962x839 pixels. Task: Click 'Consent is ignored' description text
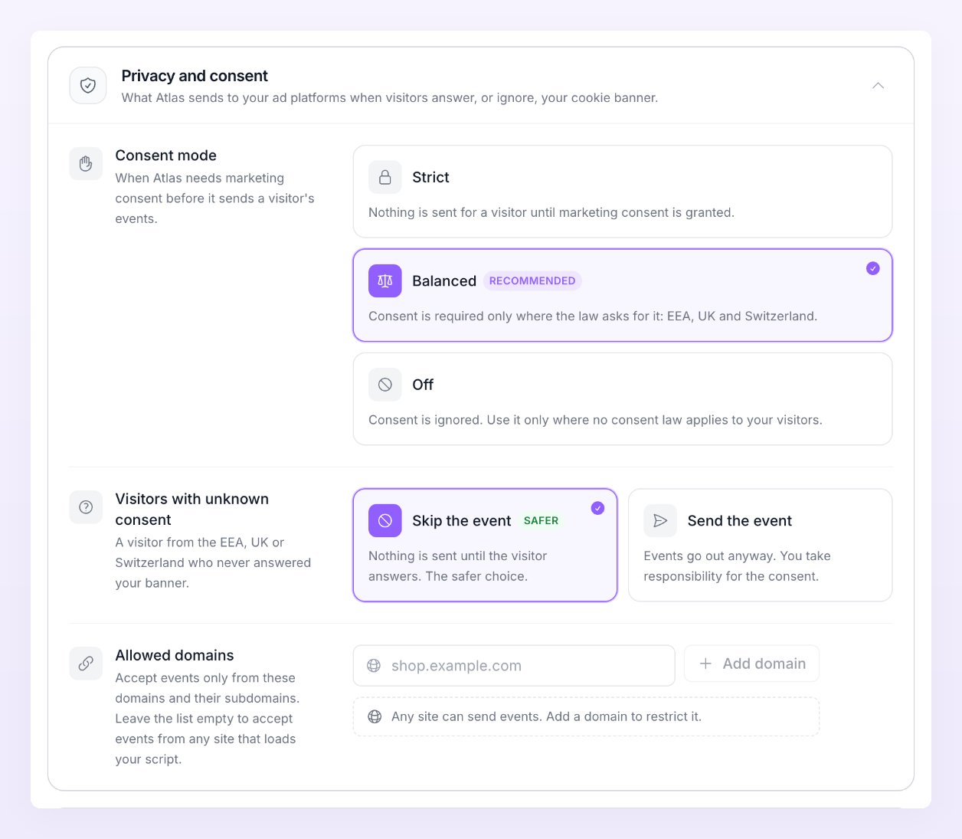point(595,420)
